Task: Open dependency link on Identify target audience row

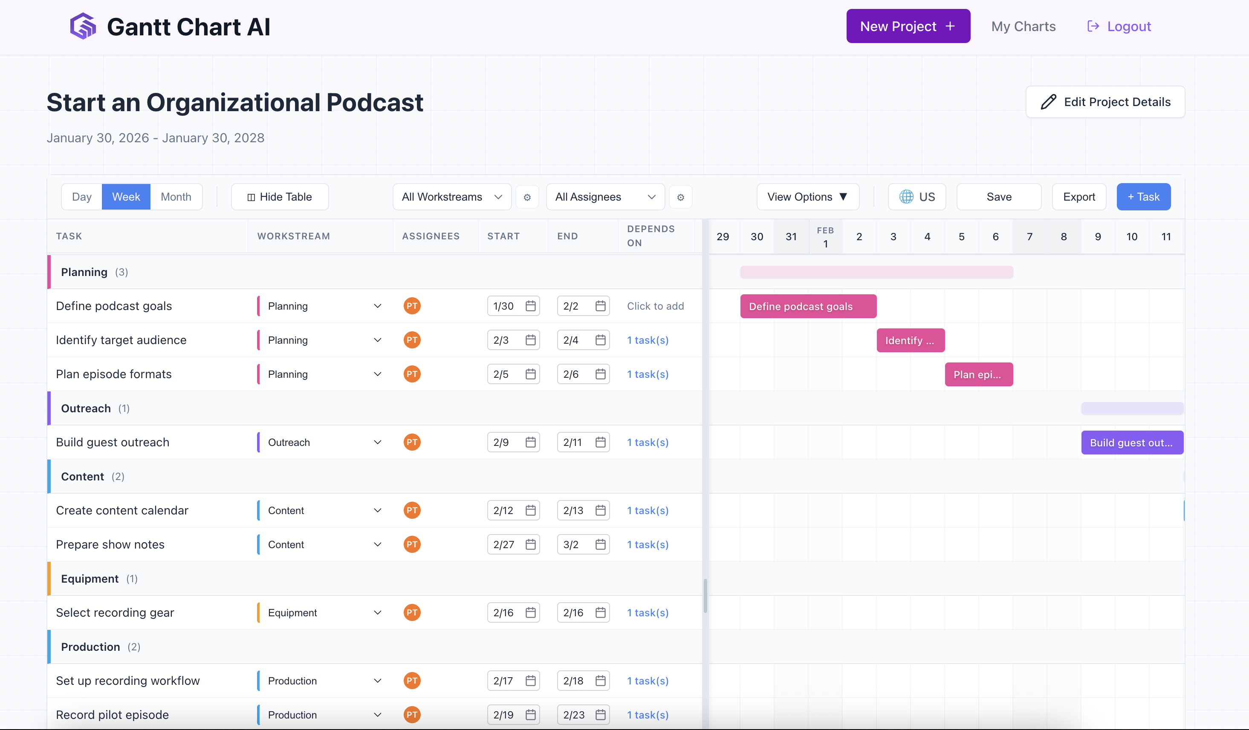Action: 647,340
